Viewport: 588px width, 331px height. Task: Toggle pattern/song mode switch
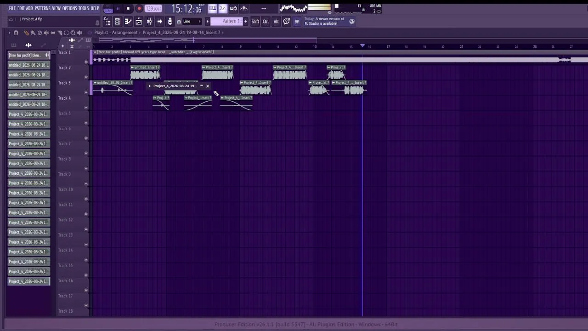pyautogui.click(x=108, y=8)
